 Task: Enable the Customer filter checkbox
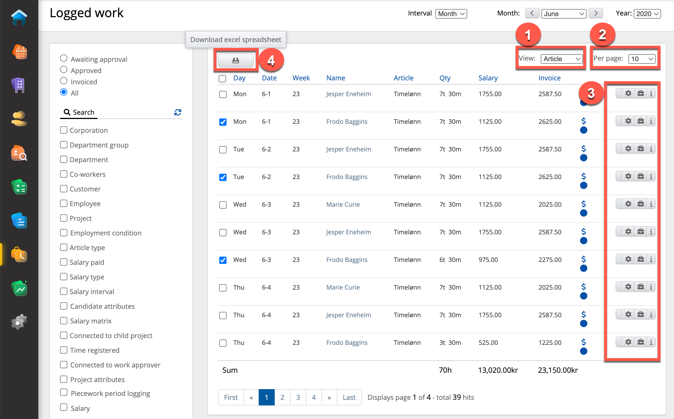64,189
